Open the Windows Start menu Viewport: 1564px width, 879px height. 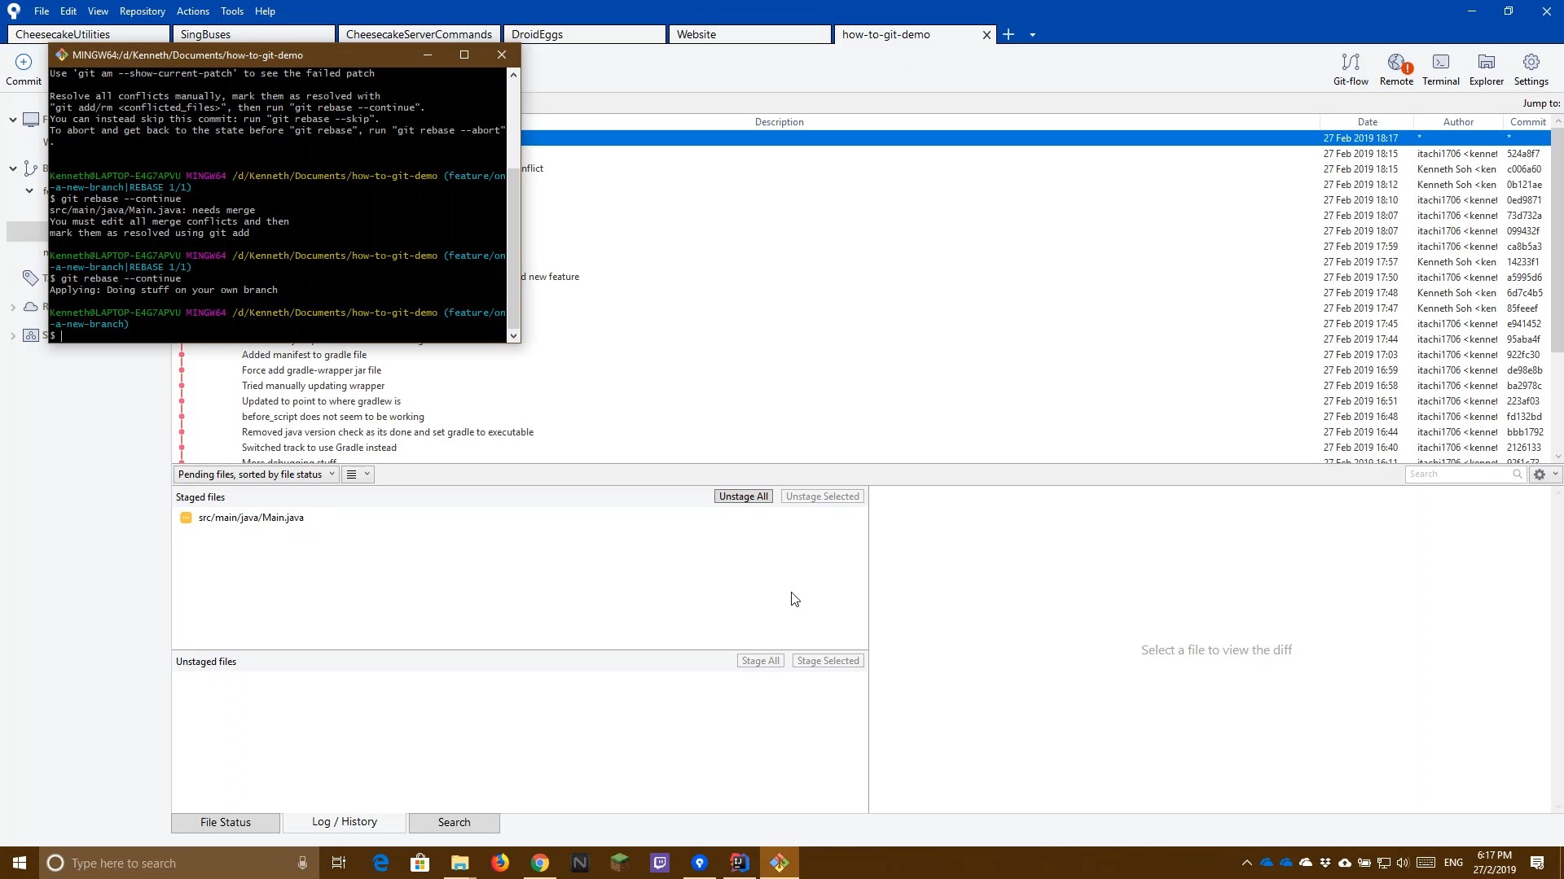(20, 863)
